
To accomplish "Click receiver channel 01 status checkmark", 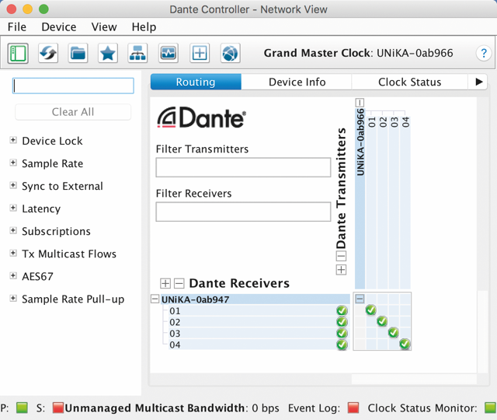I will coord(342,310).
